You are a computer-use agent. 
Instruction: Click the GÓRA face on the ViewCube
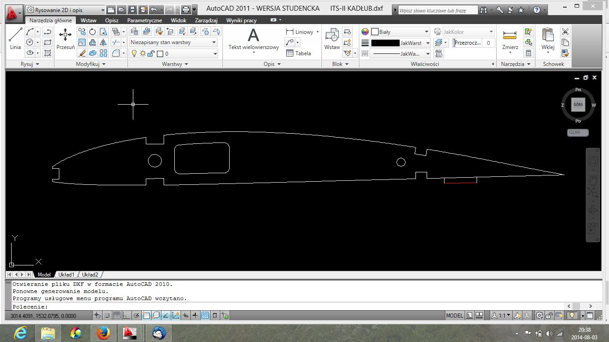578,105
